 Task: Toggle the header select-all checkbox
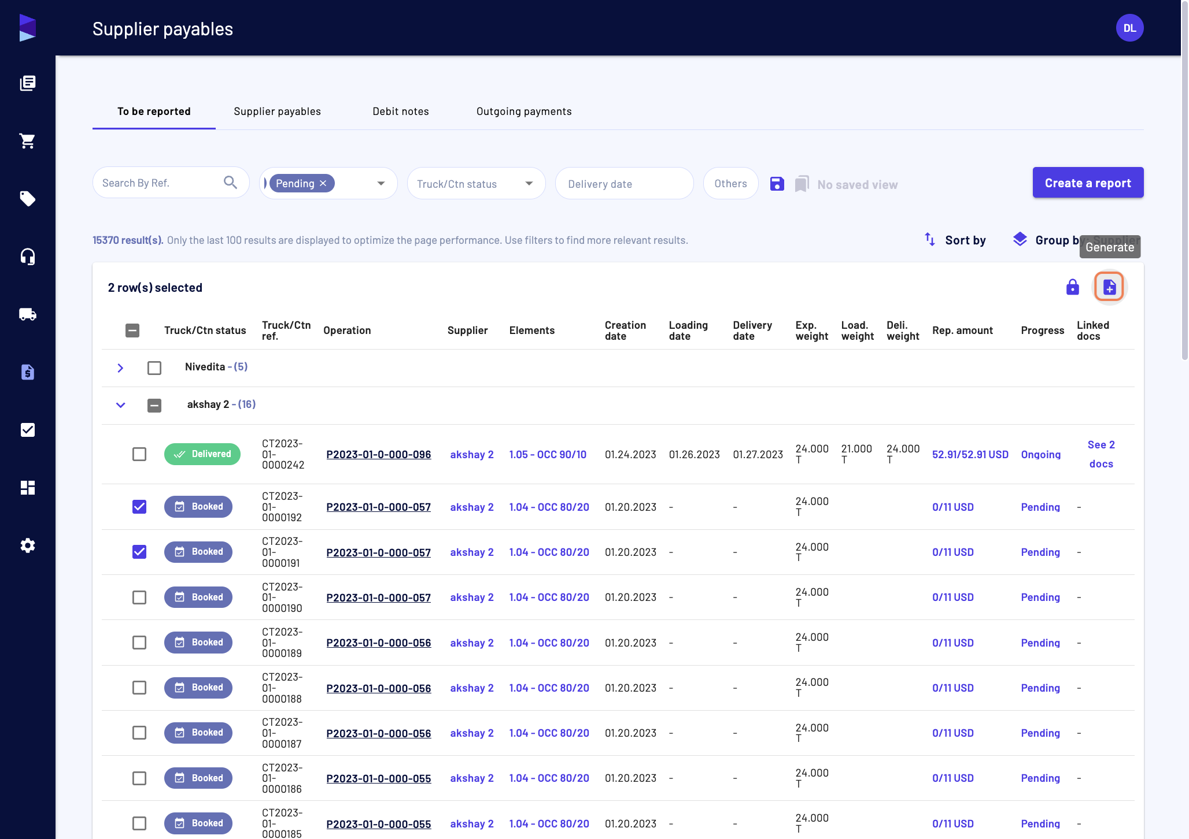[x=132, y=331]
